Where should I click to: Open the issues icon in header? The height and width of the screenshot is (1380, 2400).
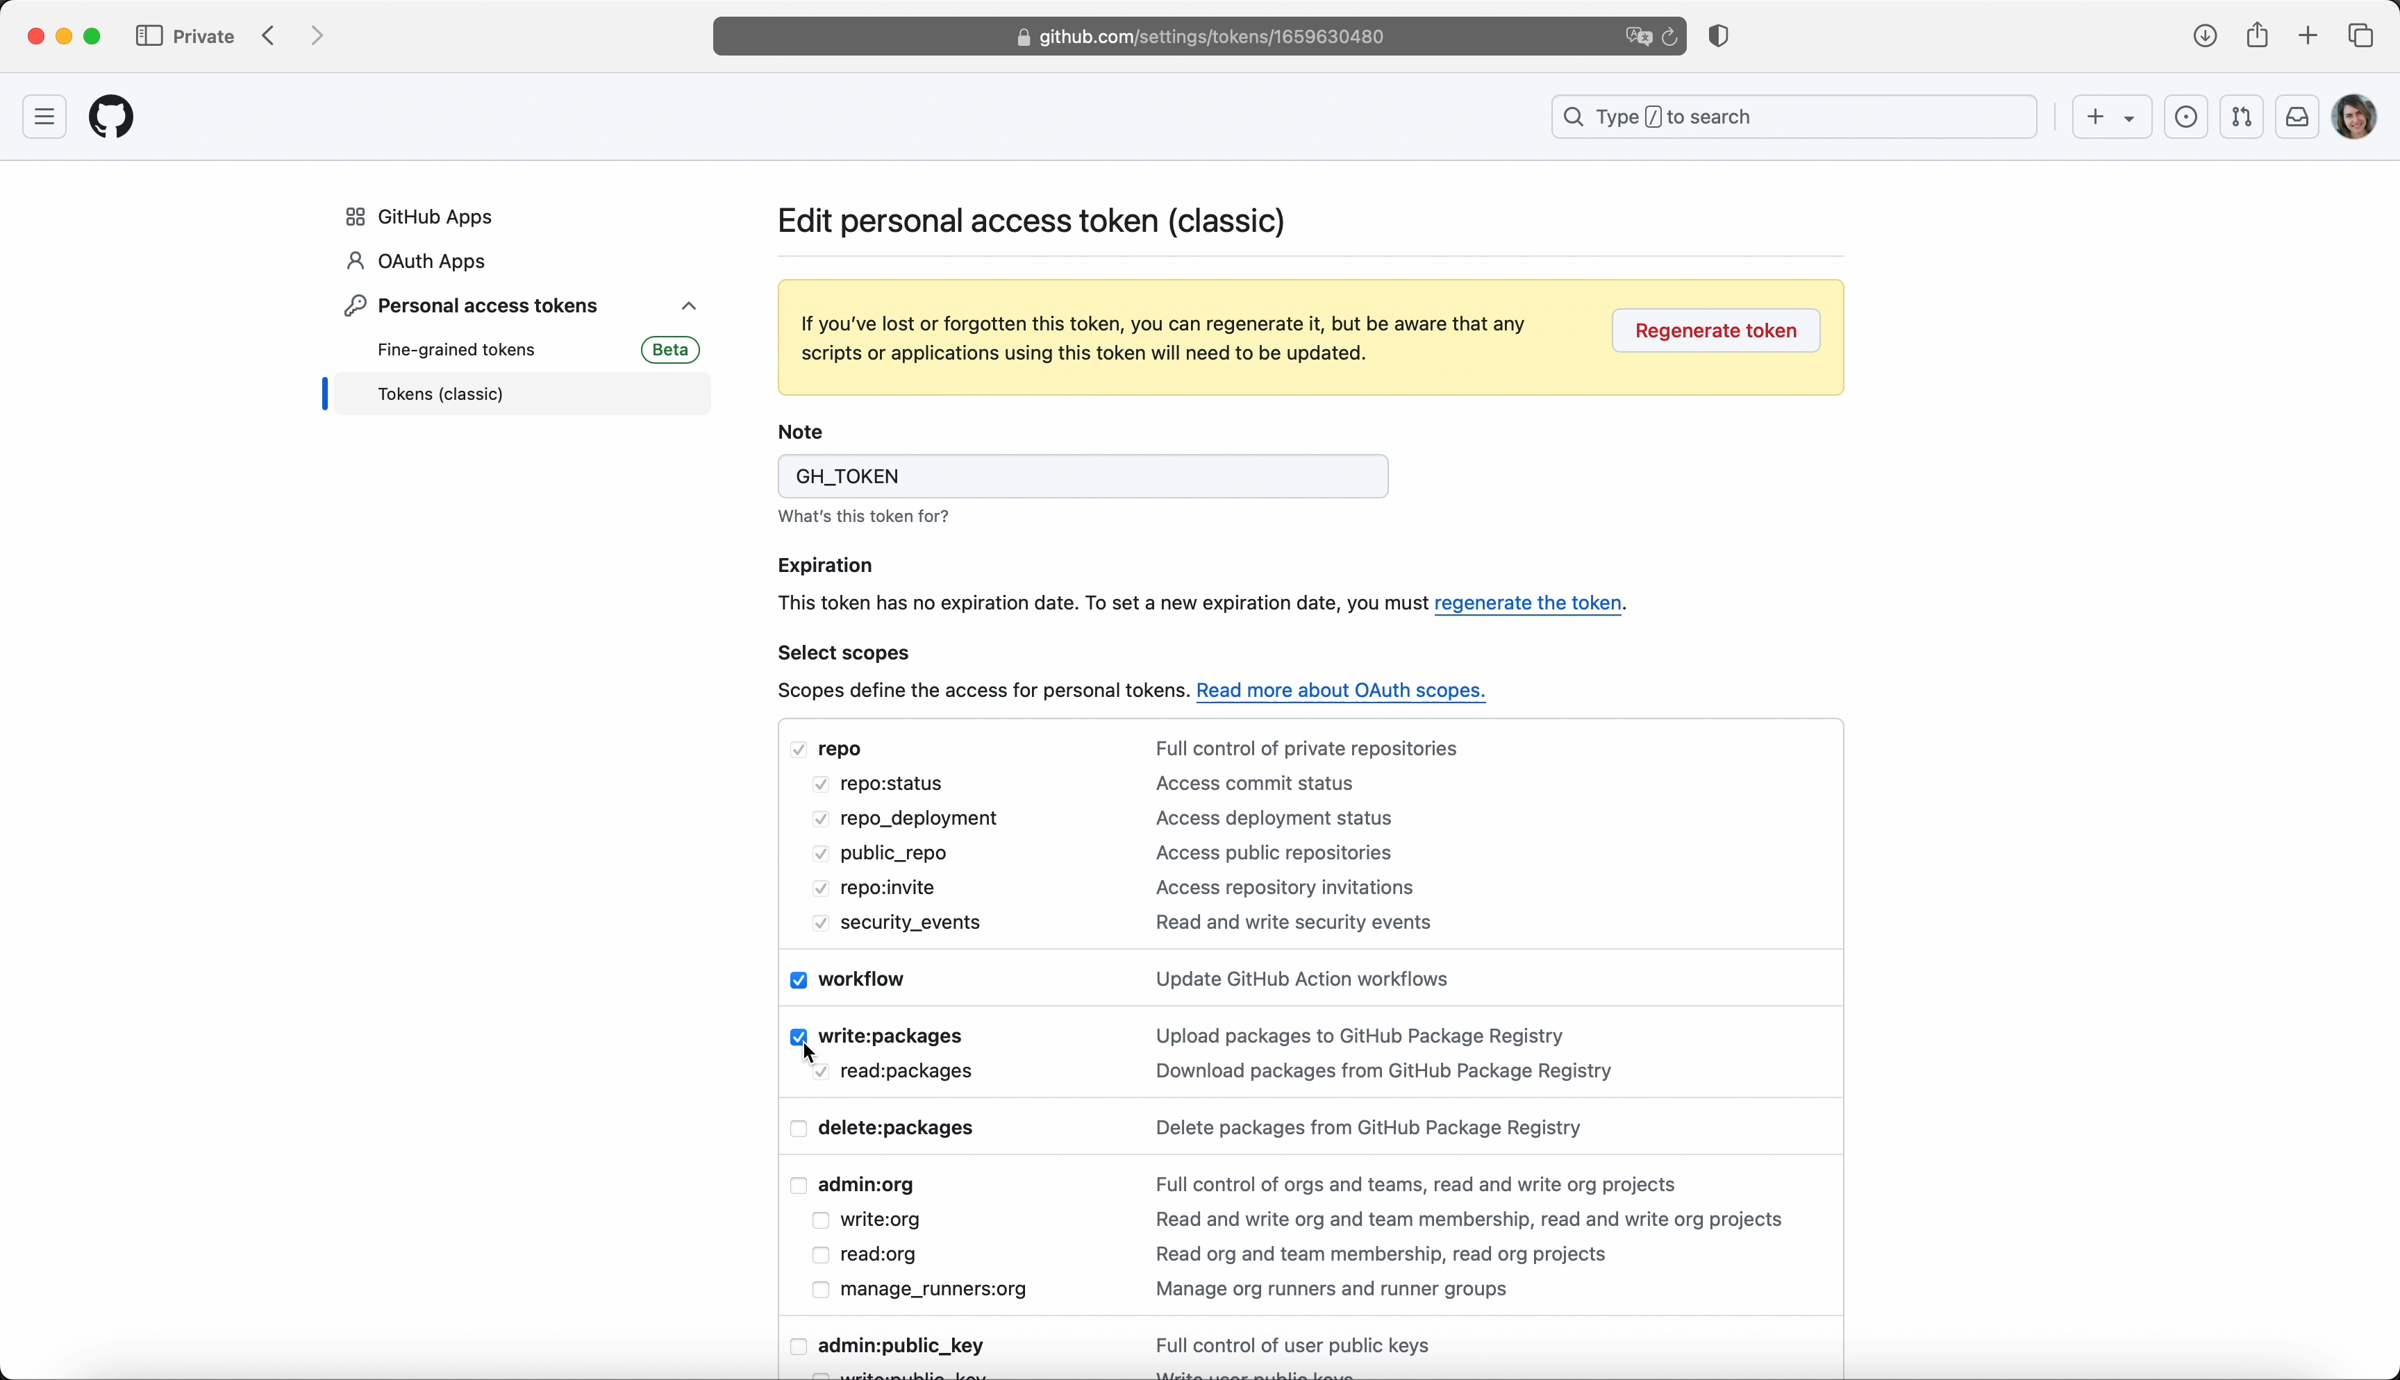click(2186, 117)
